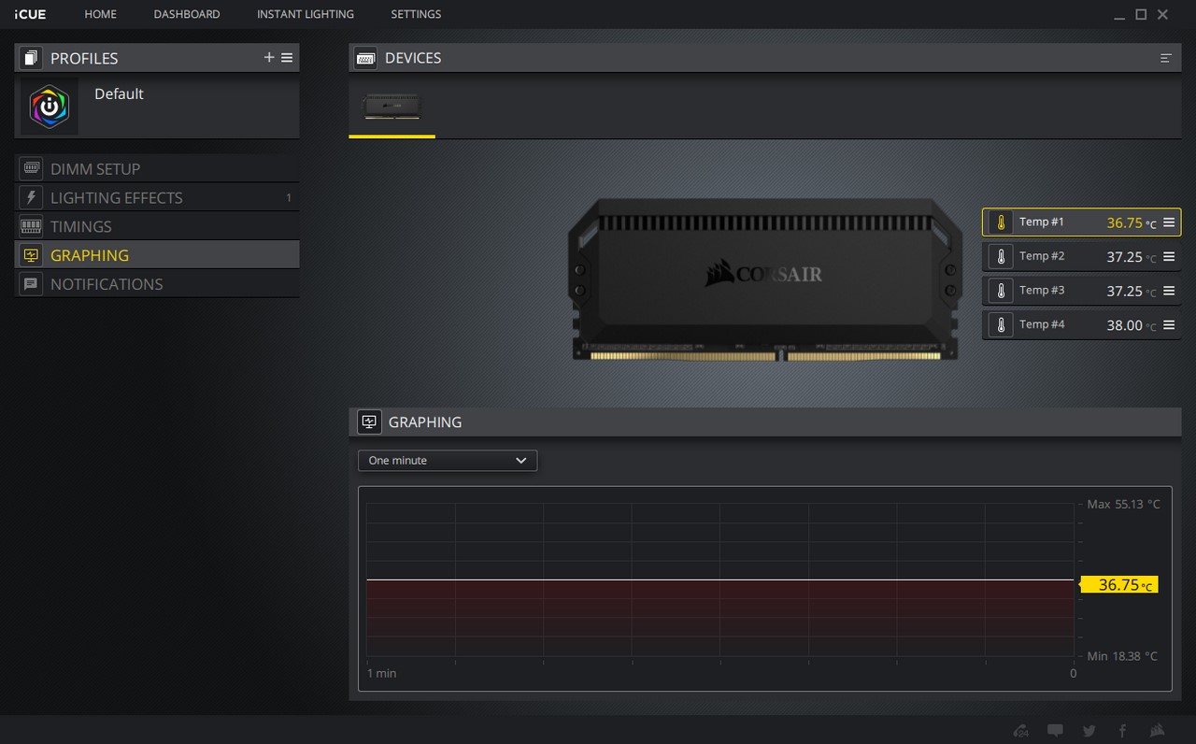Viewport: 1196px width, 744px height.
Task: Open the Twitter link icon
Action: click(1089, 731)
